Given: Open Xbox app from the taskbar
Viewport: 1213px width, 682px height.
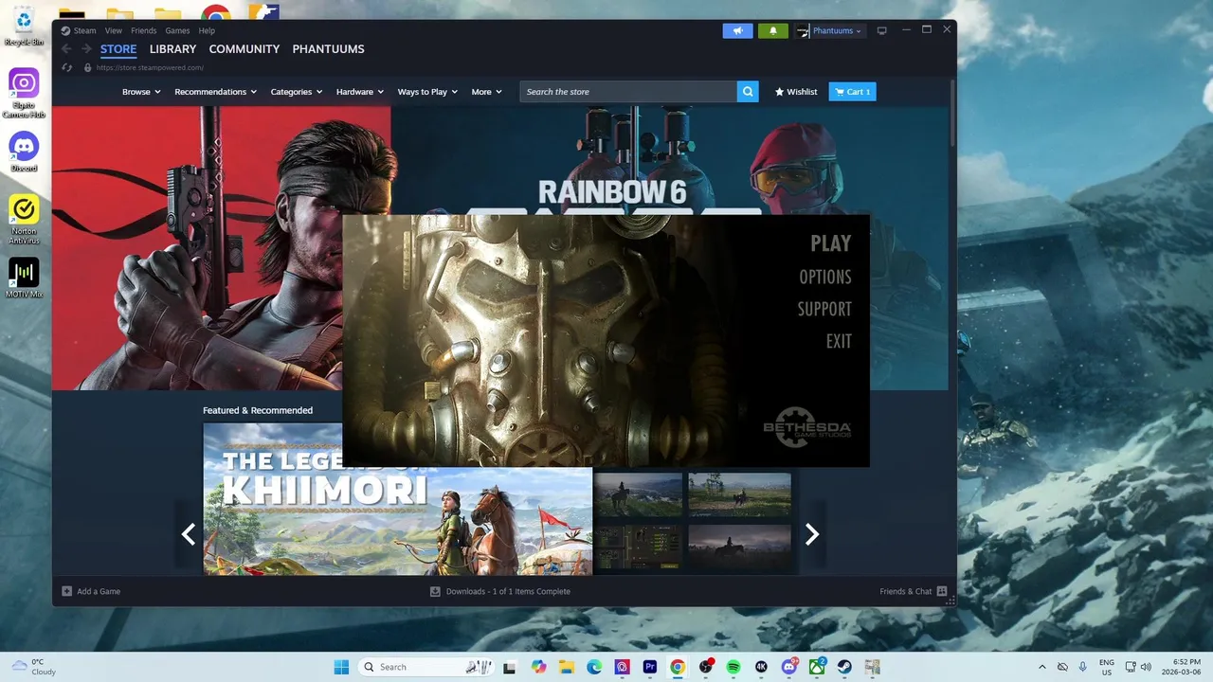Looking at the screenshot, I should coord(816,667).
